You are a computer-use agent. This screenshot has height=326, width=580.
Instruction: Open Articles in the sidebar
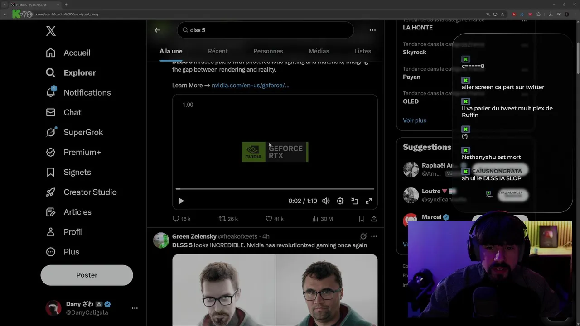pos(68,212)
